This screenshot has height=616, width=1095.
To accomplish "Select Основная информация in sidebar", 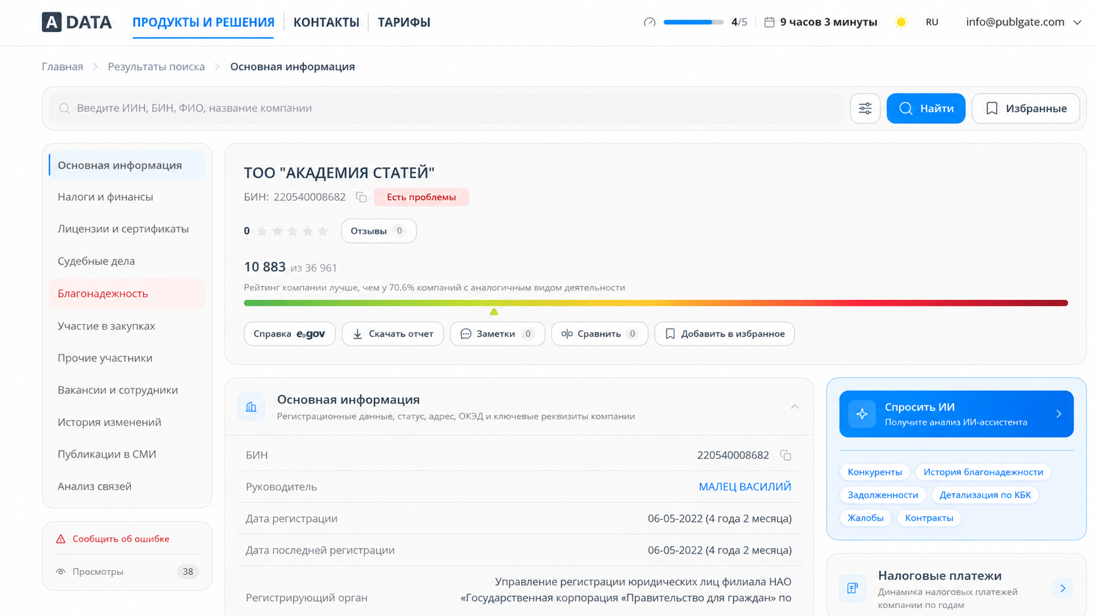I will point(127,166).
